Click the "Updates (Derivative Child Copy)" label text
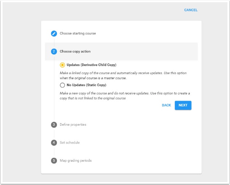 [x=91, y=65]
